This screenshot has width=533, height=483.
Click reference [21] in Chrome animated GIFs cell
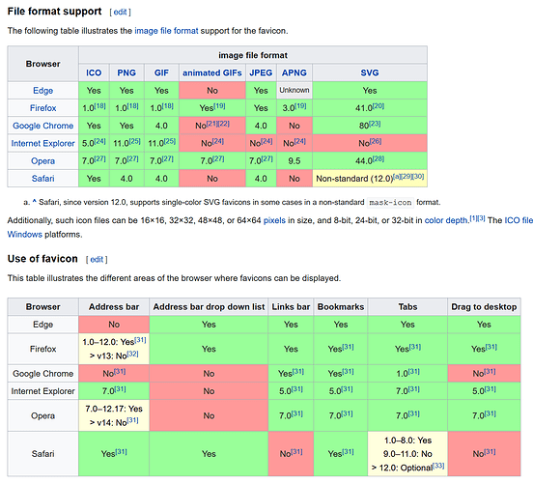212,124
